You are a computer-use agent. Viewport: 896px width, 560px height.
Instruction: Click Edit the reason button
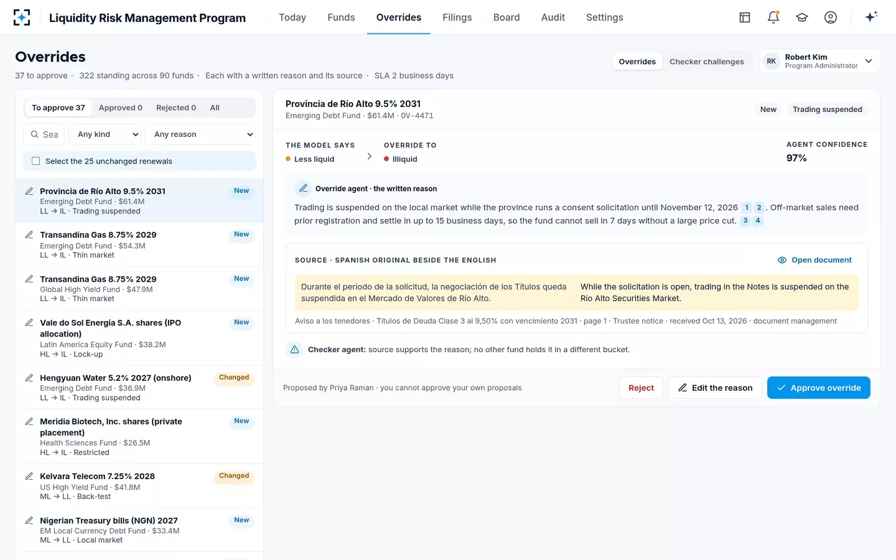coord(715,388)
